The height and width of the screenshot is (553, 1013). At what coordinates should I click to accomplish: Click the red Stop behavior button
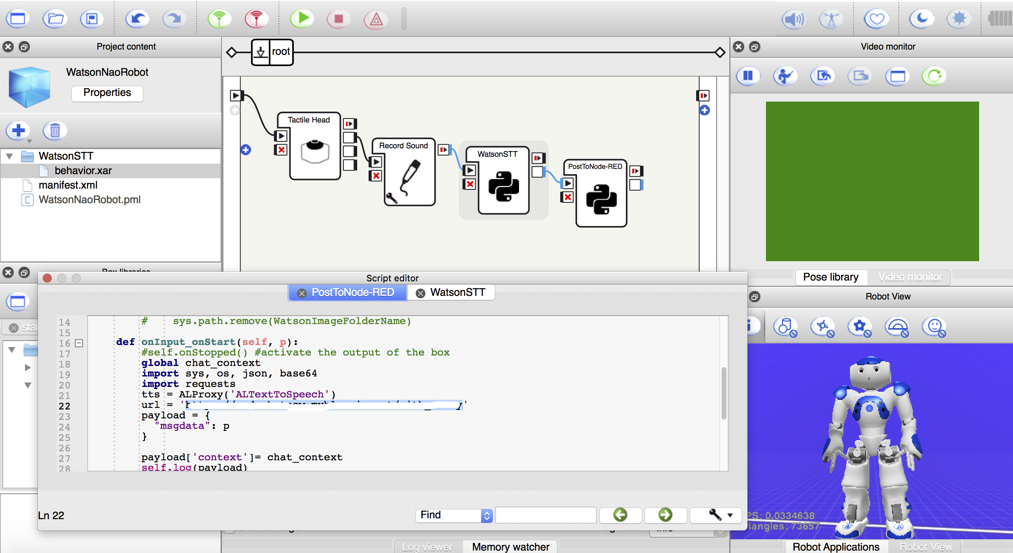pos(338,19)
